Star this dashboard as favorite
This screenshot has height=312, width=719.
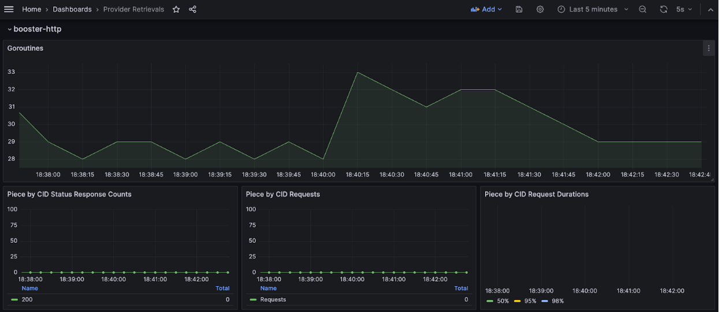pyautogui.click(x=176, y=9)
